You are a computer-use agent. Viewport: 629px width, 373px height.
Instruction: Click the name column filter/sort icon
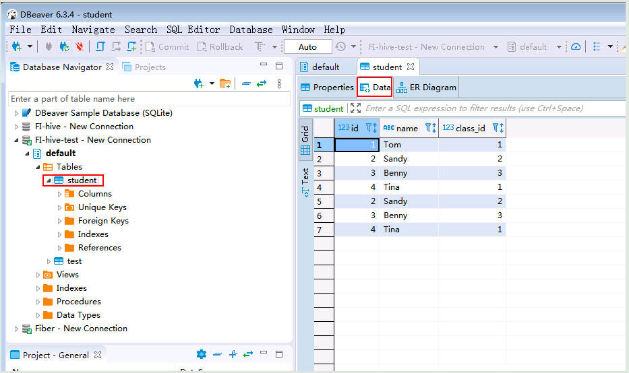click(x=431, y=128)
